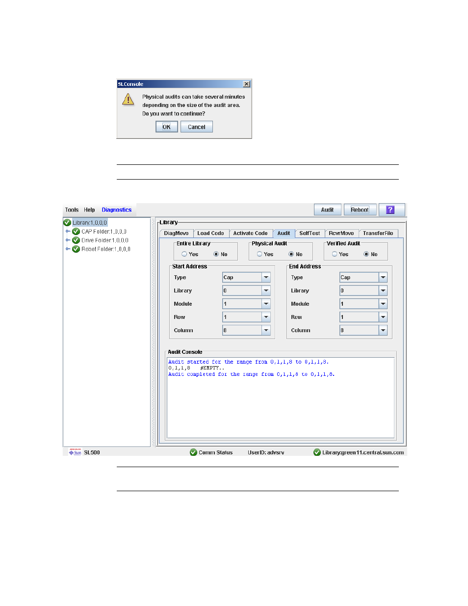Click the Reboot button
This screenshot has width=468, height=606.
click(x=360, y=210)
